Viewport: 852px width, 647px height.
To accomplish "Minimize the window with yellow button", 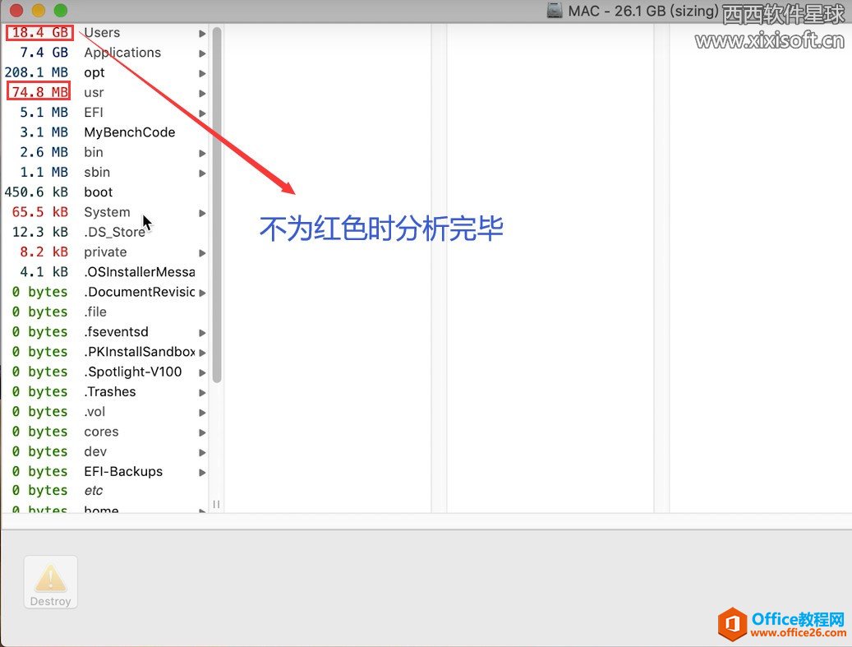I will (39, 11).
